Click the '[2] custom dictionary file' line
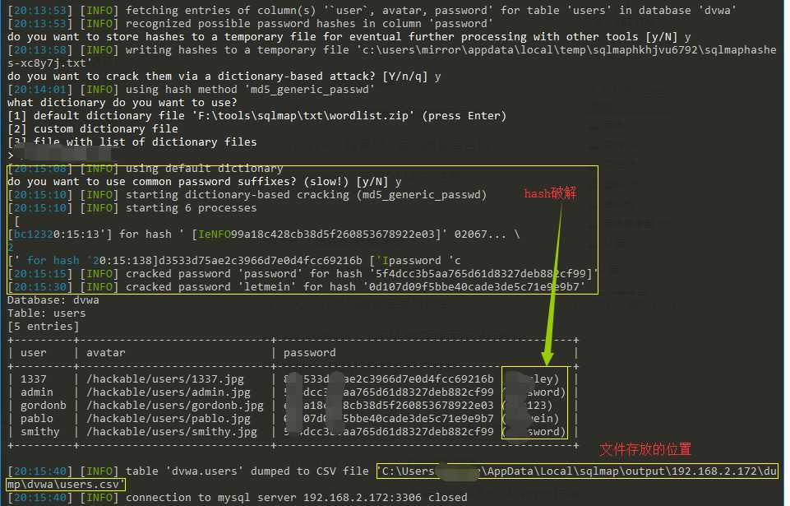 [x=93, y=129]
